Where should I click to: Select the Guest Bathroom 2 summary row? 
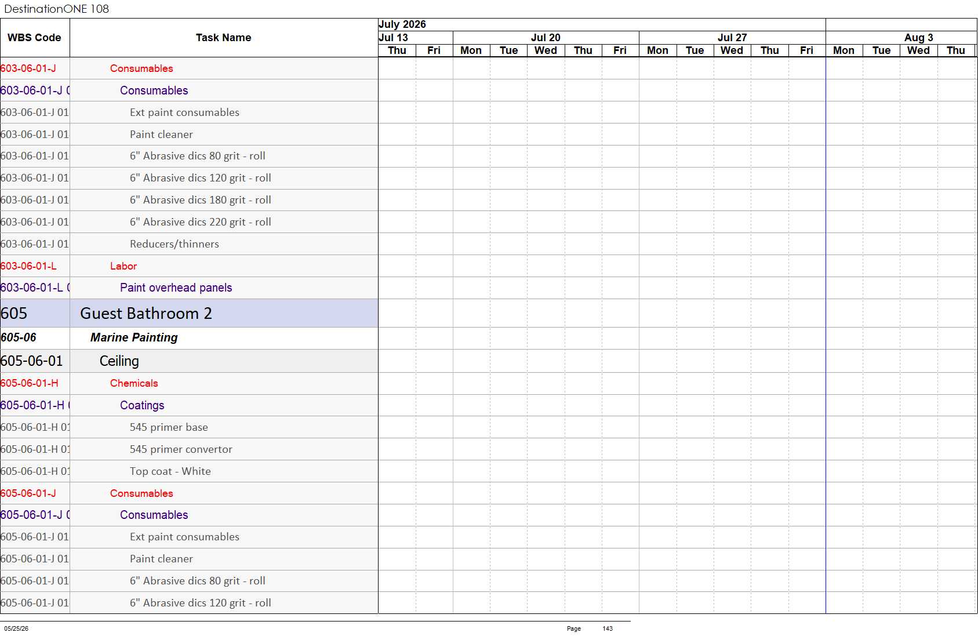pos(189,313)
